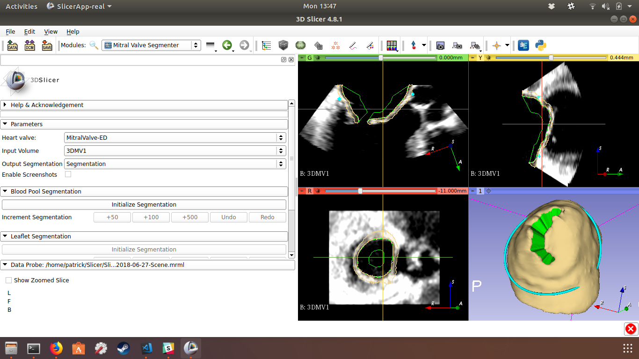The width and height of the screenshot is (639, 359).
Task: Click the yellow slice view offset slider
Action: click(x=551, y=58)
